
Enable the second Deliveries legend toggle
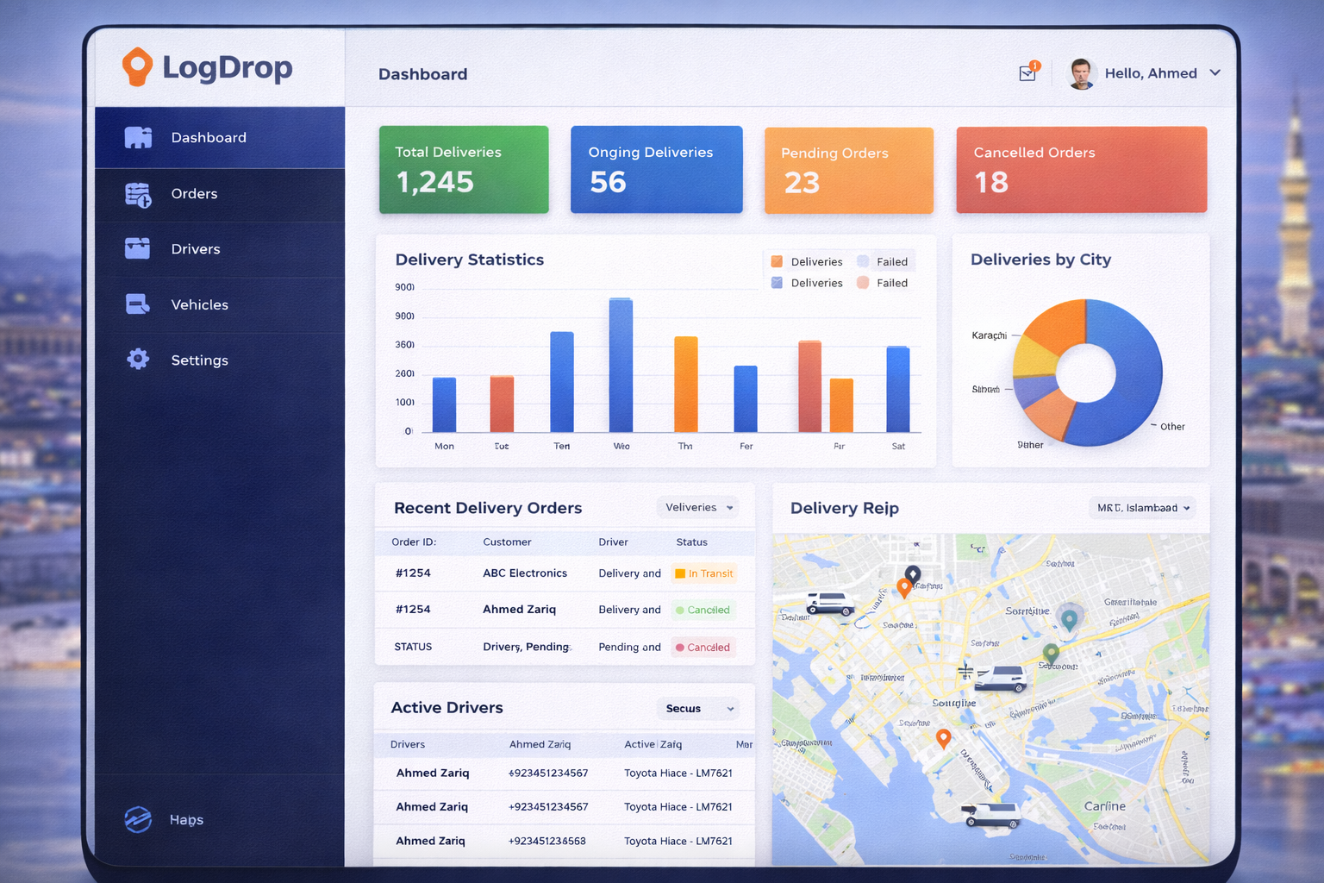pyautogui.click(x=775, y=282)
